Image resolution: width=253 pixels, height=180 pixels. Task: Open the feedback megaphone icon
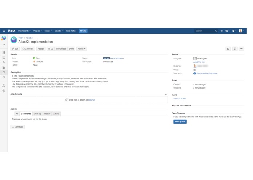[222, 31]
